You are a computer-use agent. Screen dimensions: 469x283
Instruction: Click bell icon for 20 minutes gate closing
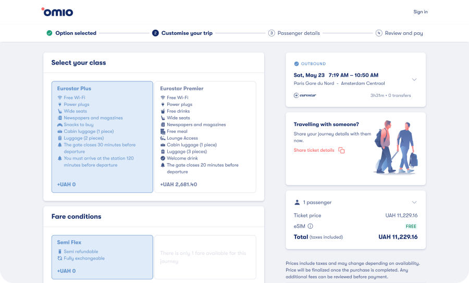(x=163, y=165)
